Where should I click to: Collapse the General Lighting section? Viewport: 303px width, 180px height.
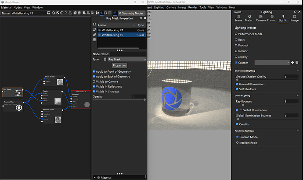(x=297, y=95)
